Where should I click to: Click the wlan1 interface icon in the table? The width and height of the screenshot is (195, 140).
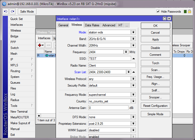coord(47,56)
